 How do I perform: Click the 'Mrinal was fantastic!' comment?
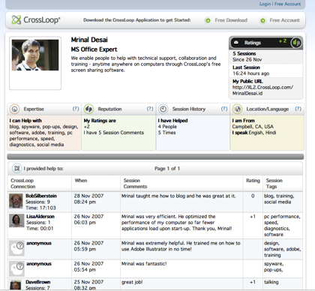click(144, 264)
